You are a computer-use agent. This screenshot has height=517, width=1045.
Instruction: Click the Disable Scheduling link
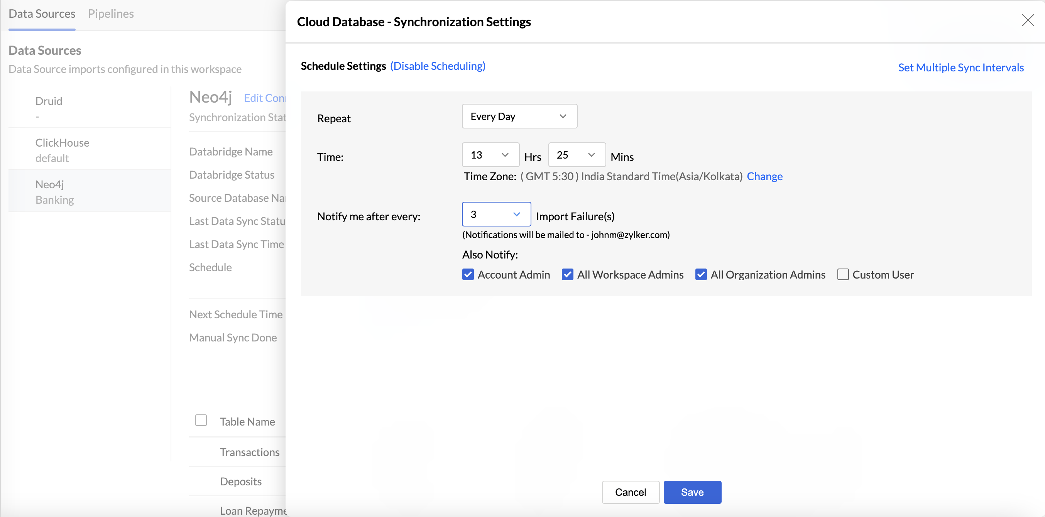(x=437, y=66)
